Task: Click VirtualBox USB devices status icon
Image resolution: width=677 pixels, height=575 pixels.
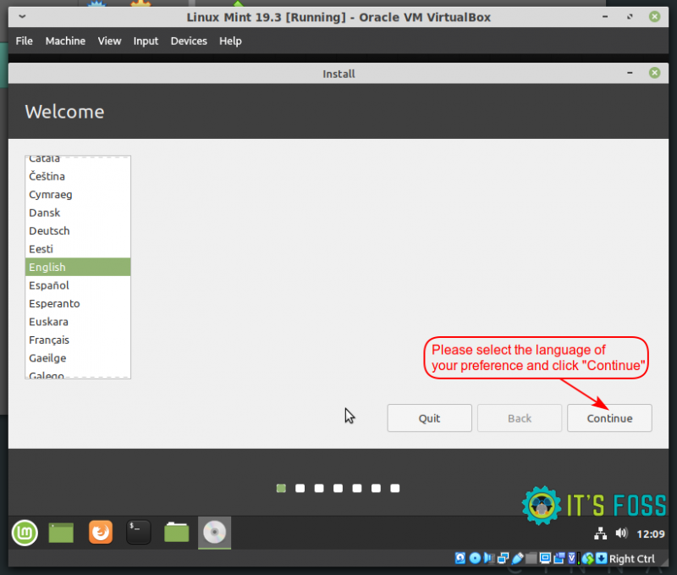Action: click(518, 558)
